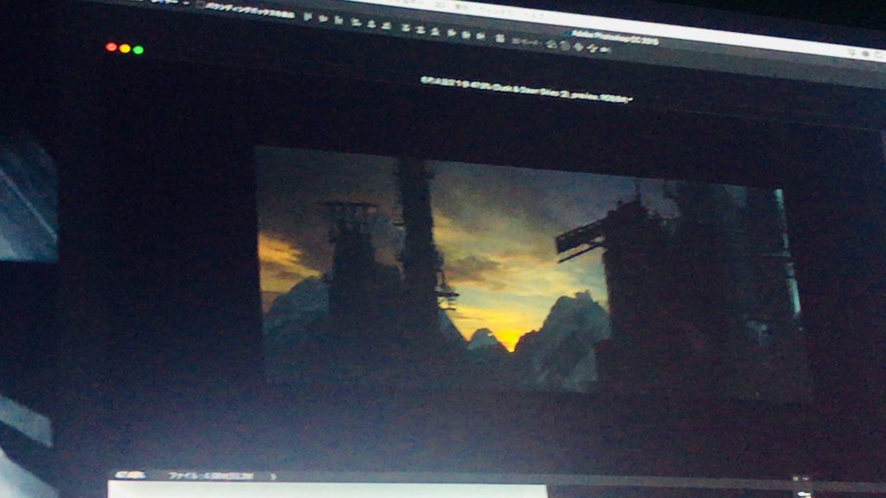This screenshot has height=498, width=886.
Task: Select the 3D orbit mode icon
Action: click(552, 44)
